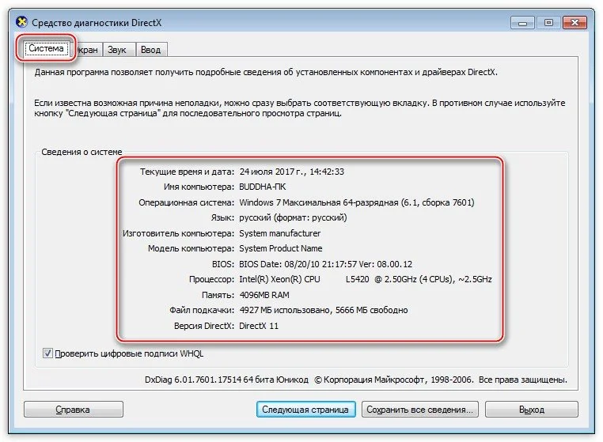Viewport: 603px width, 442px height.
Task: Click the Выход button
Action: click(532, 410)
